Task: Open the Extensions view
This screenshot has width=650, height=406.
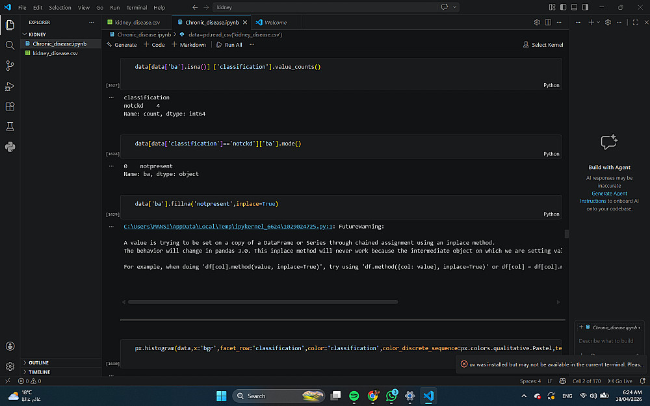Action: click(10, 107)
